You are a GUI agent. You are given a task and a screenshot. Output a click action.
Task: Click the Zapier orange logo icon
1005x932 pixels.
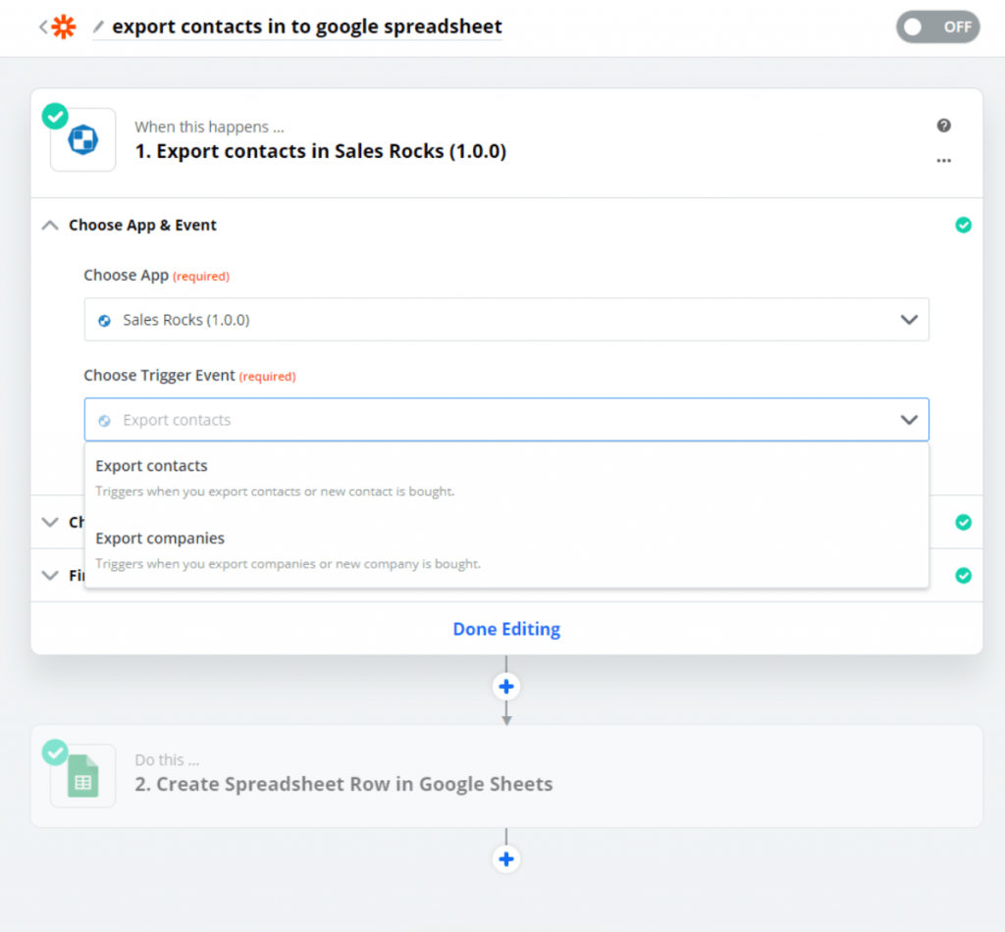[x=63, y=26]
